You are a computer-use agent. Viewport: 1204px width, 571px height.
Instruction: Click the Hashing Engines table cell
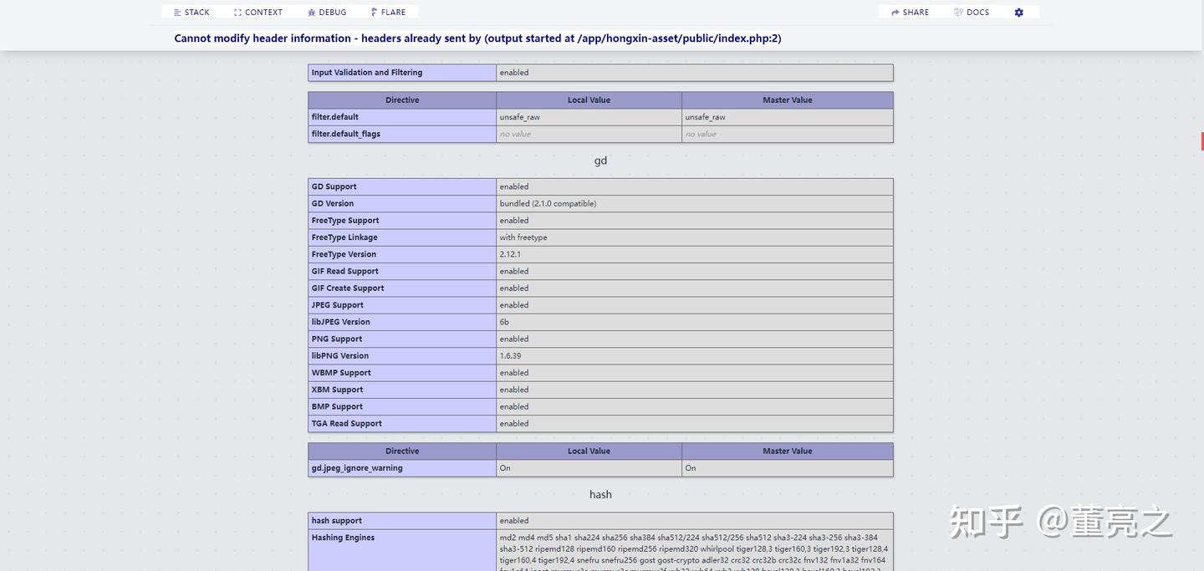coord(350,536)
